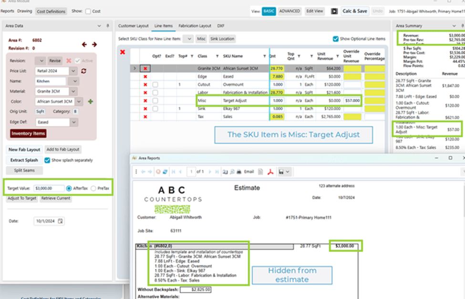Refresh the Price List with circular arrows icon

83,71
